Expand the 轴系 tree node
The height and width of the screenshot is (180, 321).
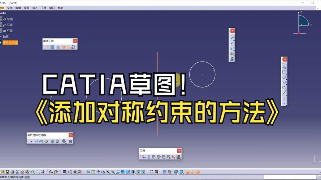coord(1,37)
